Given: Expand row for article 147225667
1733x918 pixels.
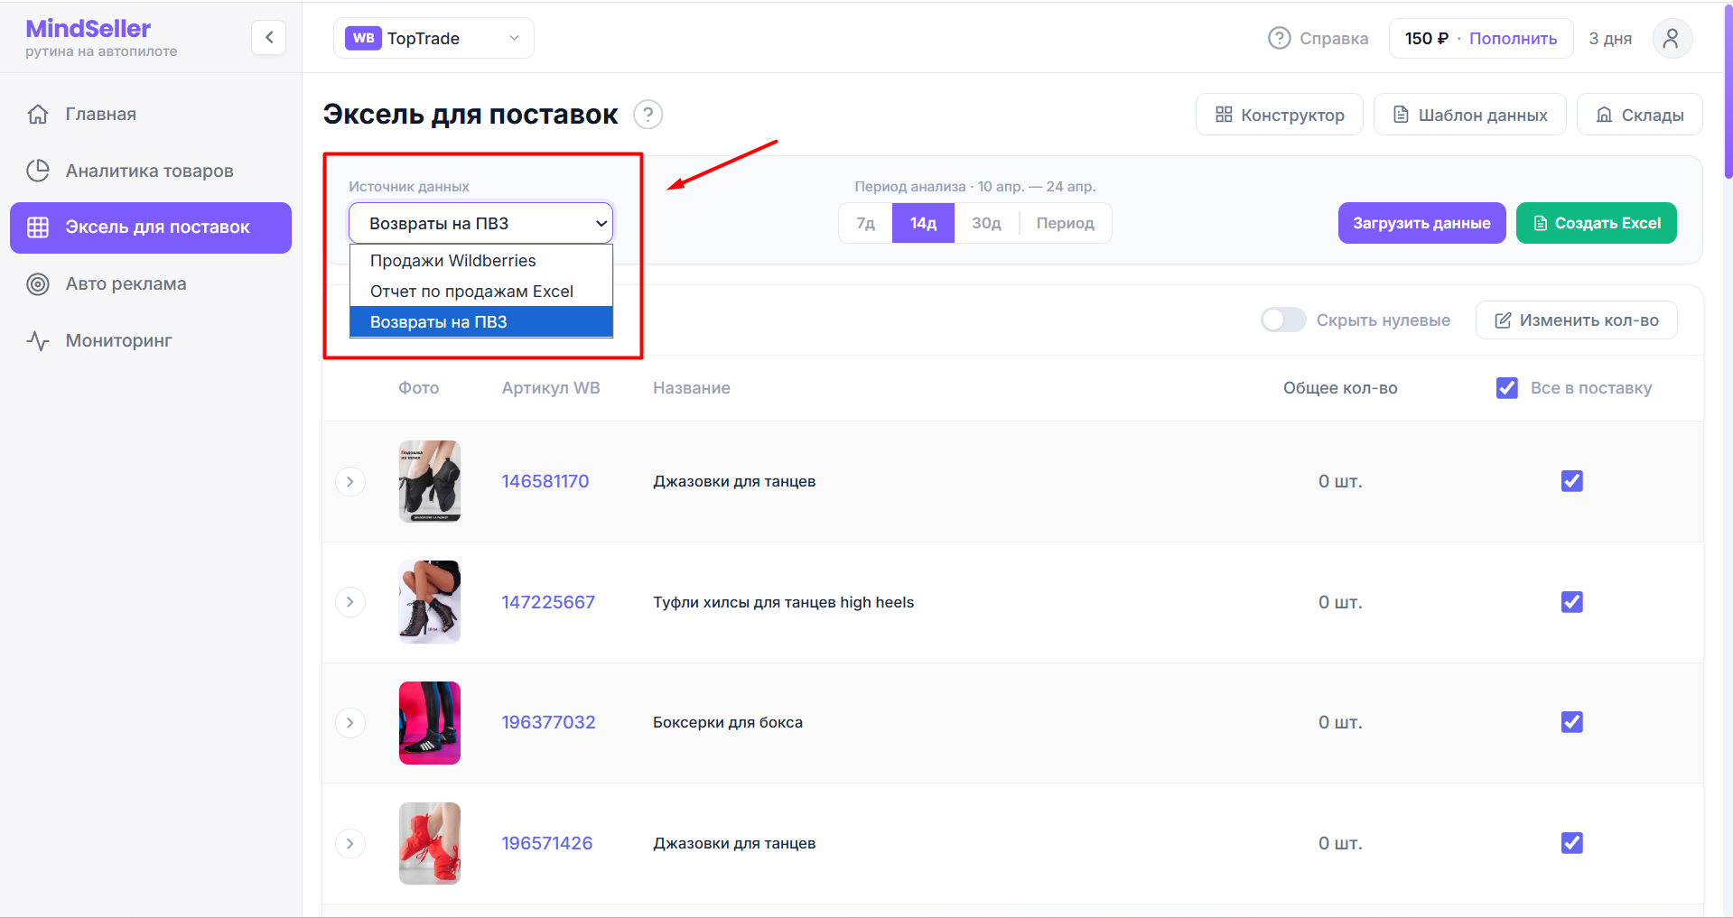Looking at the screenshot, I should click(350, 602).
